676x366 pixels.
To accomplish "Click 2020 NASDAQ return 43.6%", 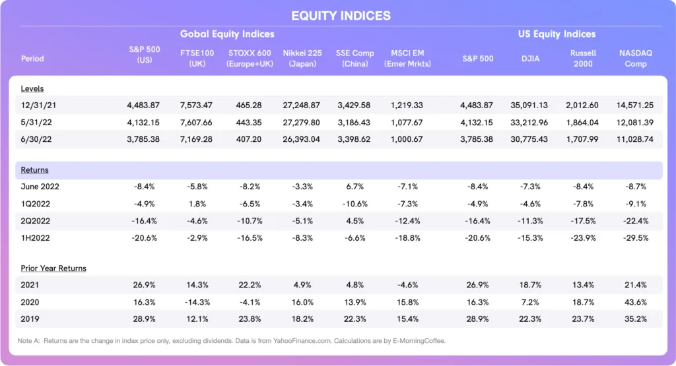I will [x=636, y=302].
